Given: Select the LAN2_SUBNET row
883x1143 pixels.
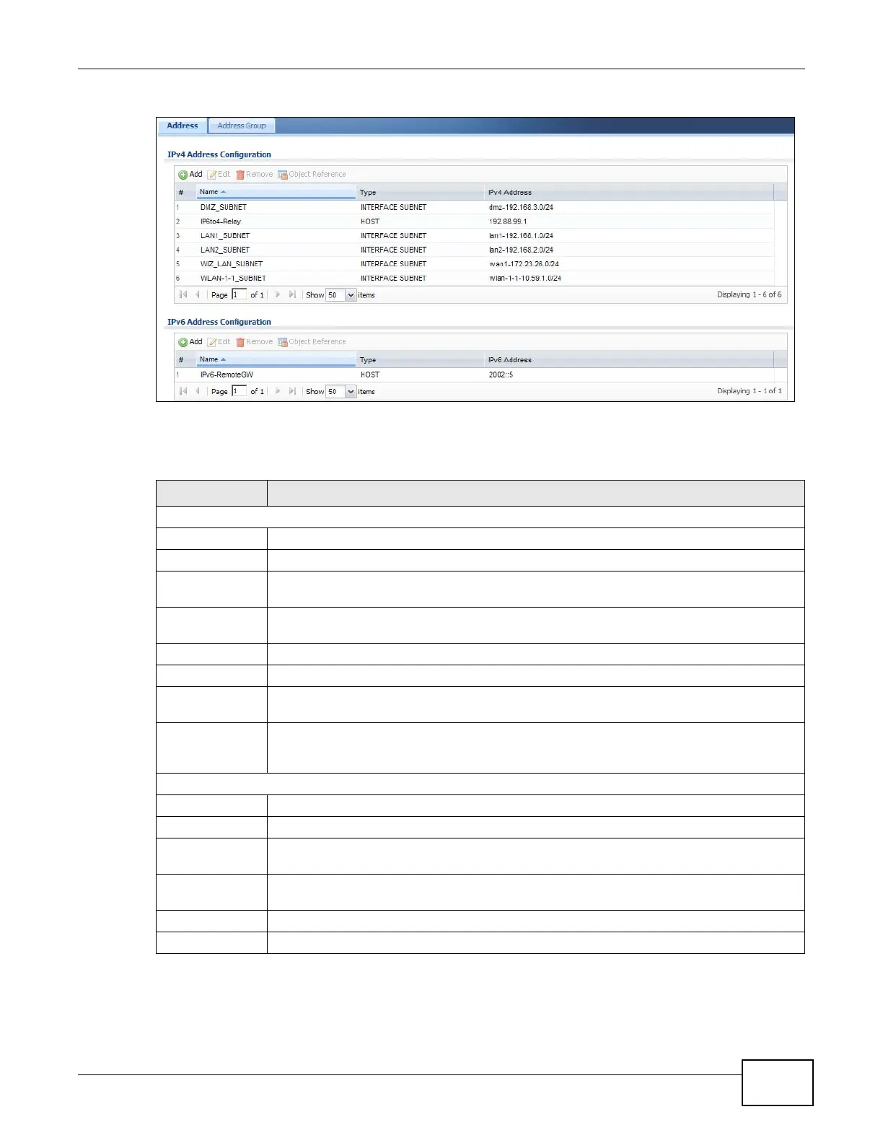Looking at the screenshot, I should (474, 250).
